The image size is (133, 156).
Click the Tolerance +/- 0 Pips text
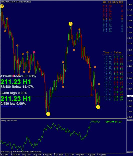pyautogui.click(x=11, y=106)
